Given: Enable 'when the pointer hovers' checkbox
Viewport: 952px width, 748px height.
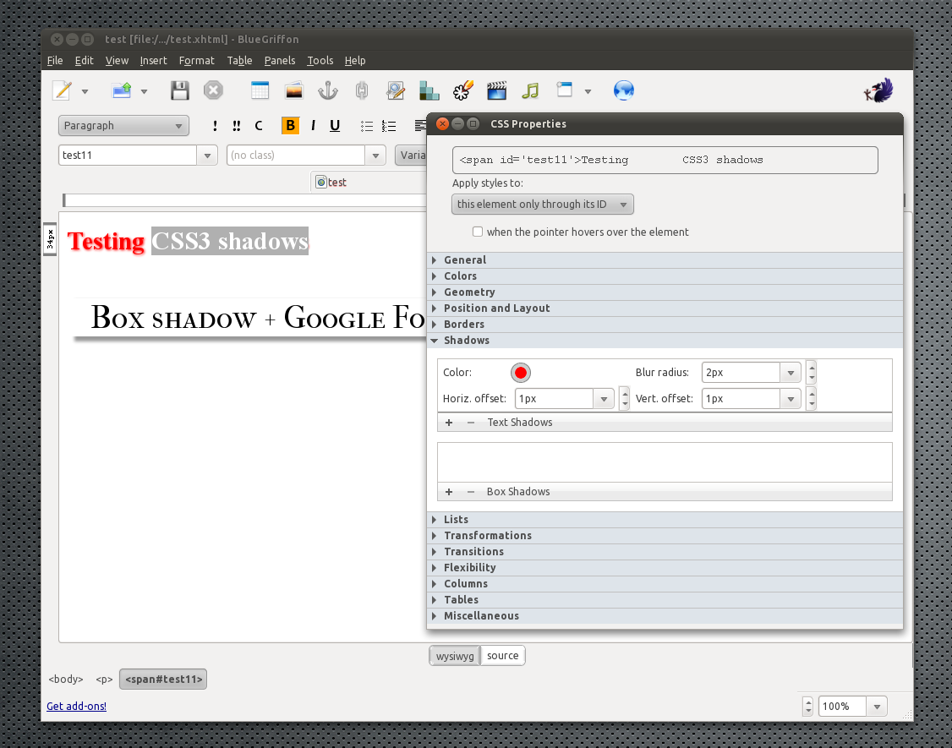Looking at the screenshot, I should [478, 232].
